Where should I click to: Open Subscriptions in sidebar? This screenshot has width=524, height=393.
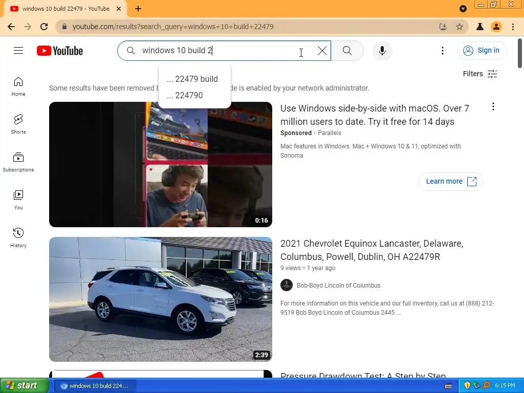[18, 162]
